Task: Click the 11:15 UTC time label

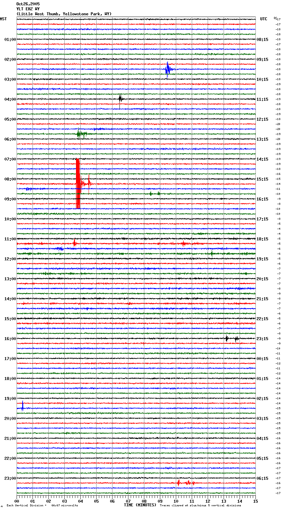Action: [262, 99]
